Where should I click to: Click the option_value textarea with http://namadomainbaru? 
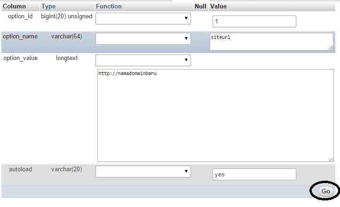click(215, 115)
